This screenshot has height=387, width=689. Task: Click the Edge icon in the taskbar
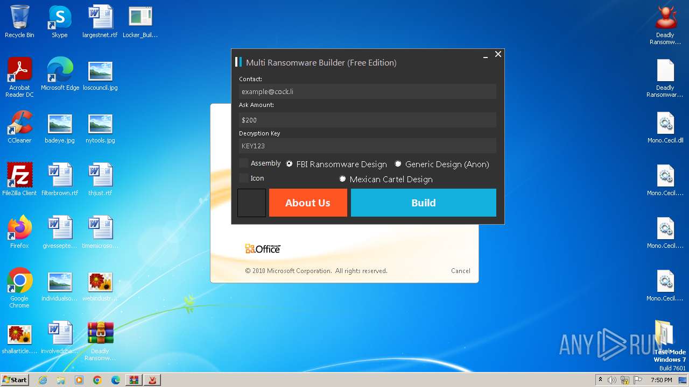click(116, 380)
